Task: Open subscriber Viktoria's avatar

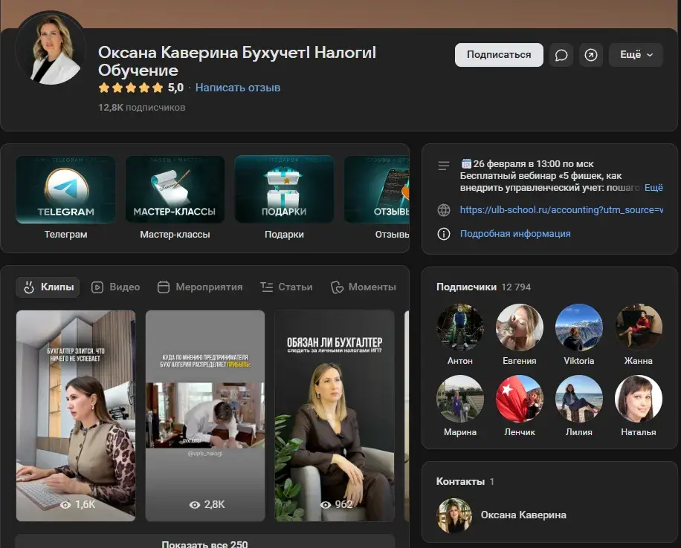Action: point(579,327)
